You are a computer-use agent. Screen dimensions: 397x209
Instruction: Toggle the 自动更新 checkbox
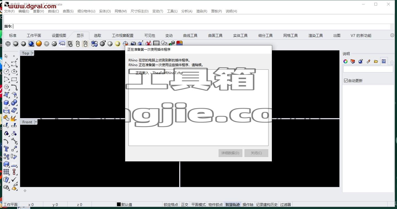click(346, 81)
